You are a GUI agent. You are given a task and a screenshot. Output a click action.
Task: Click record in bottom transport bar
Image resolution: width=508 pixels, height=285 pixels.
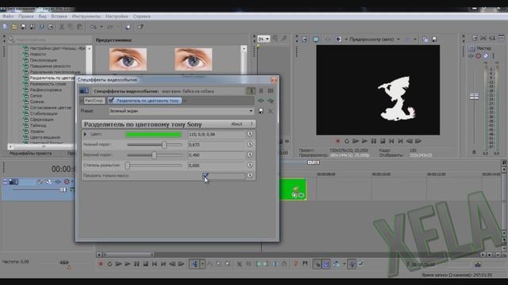coord(101,264)
